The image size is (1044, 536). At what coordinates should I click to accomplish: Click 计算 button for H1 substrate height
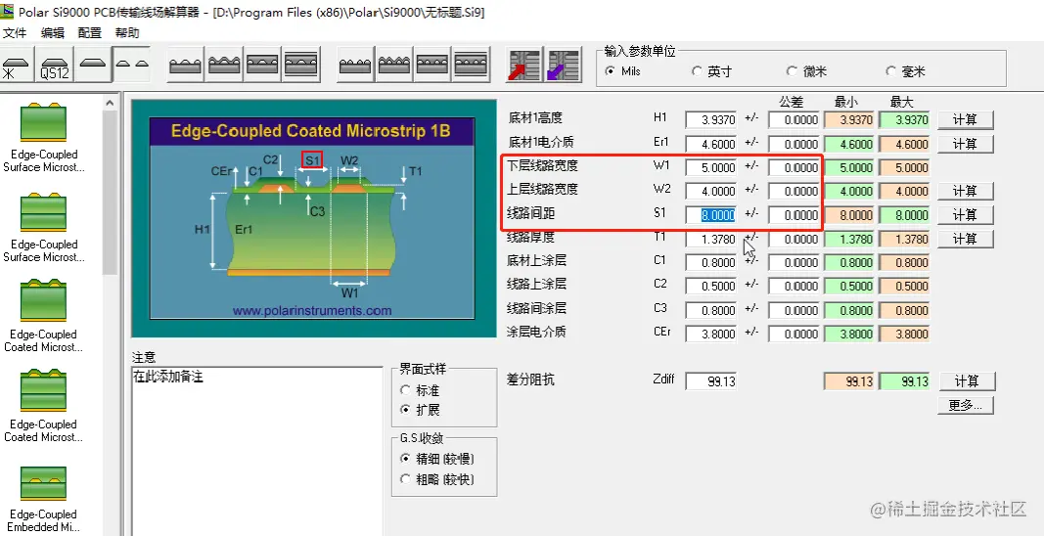(x=966, y=120)
